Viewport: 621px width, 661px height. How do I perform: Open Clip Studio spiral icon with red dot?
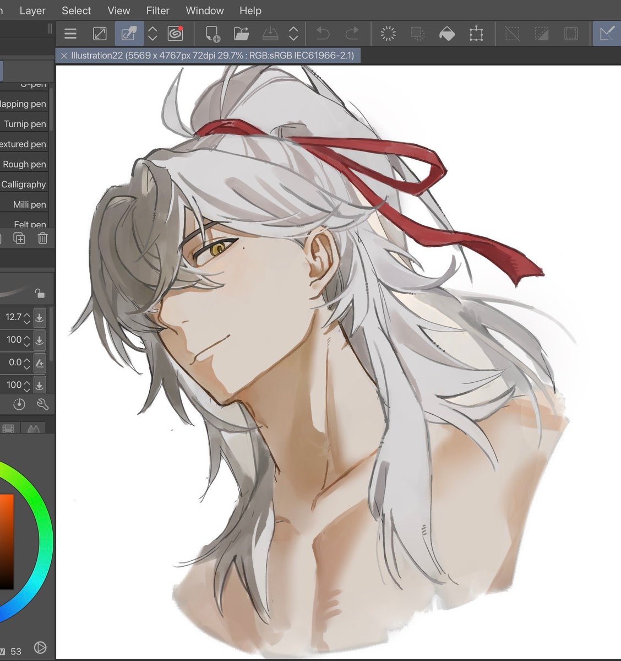pos(176,34)
